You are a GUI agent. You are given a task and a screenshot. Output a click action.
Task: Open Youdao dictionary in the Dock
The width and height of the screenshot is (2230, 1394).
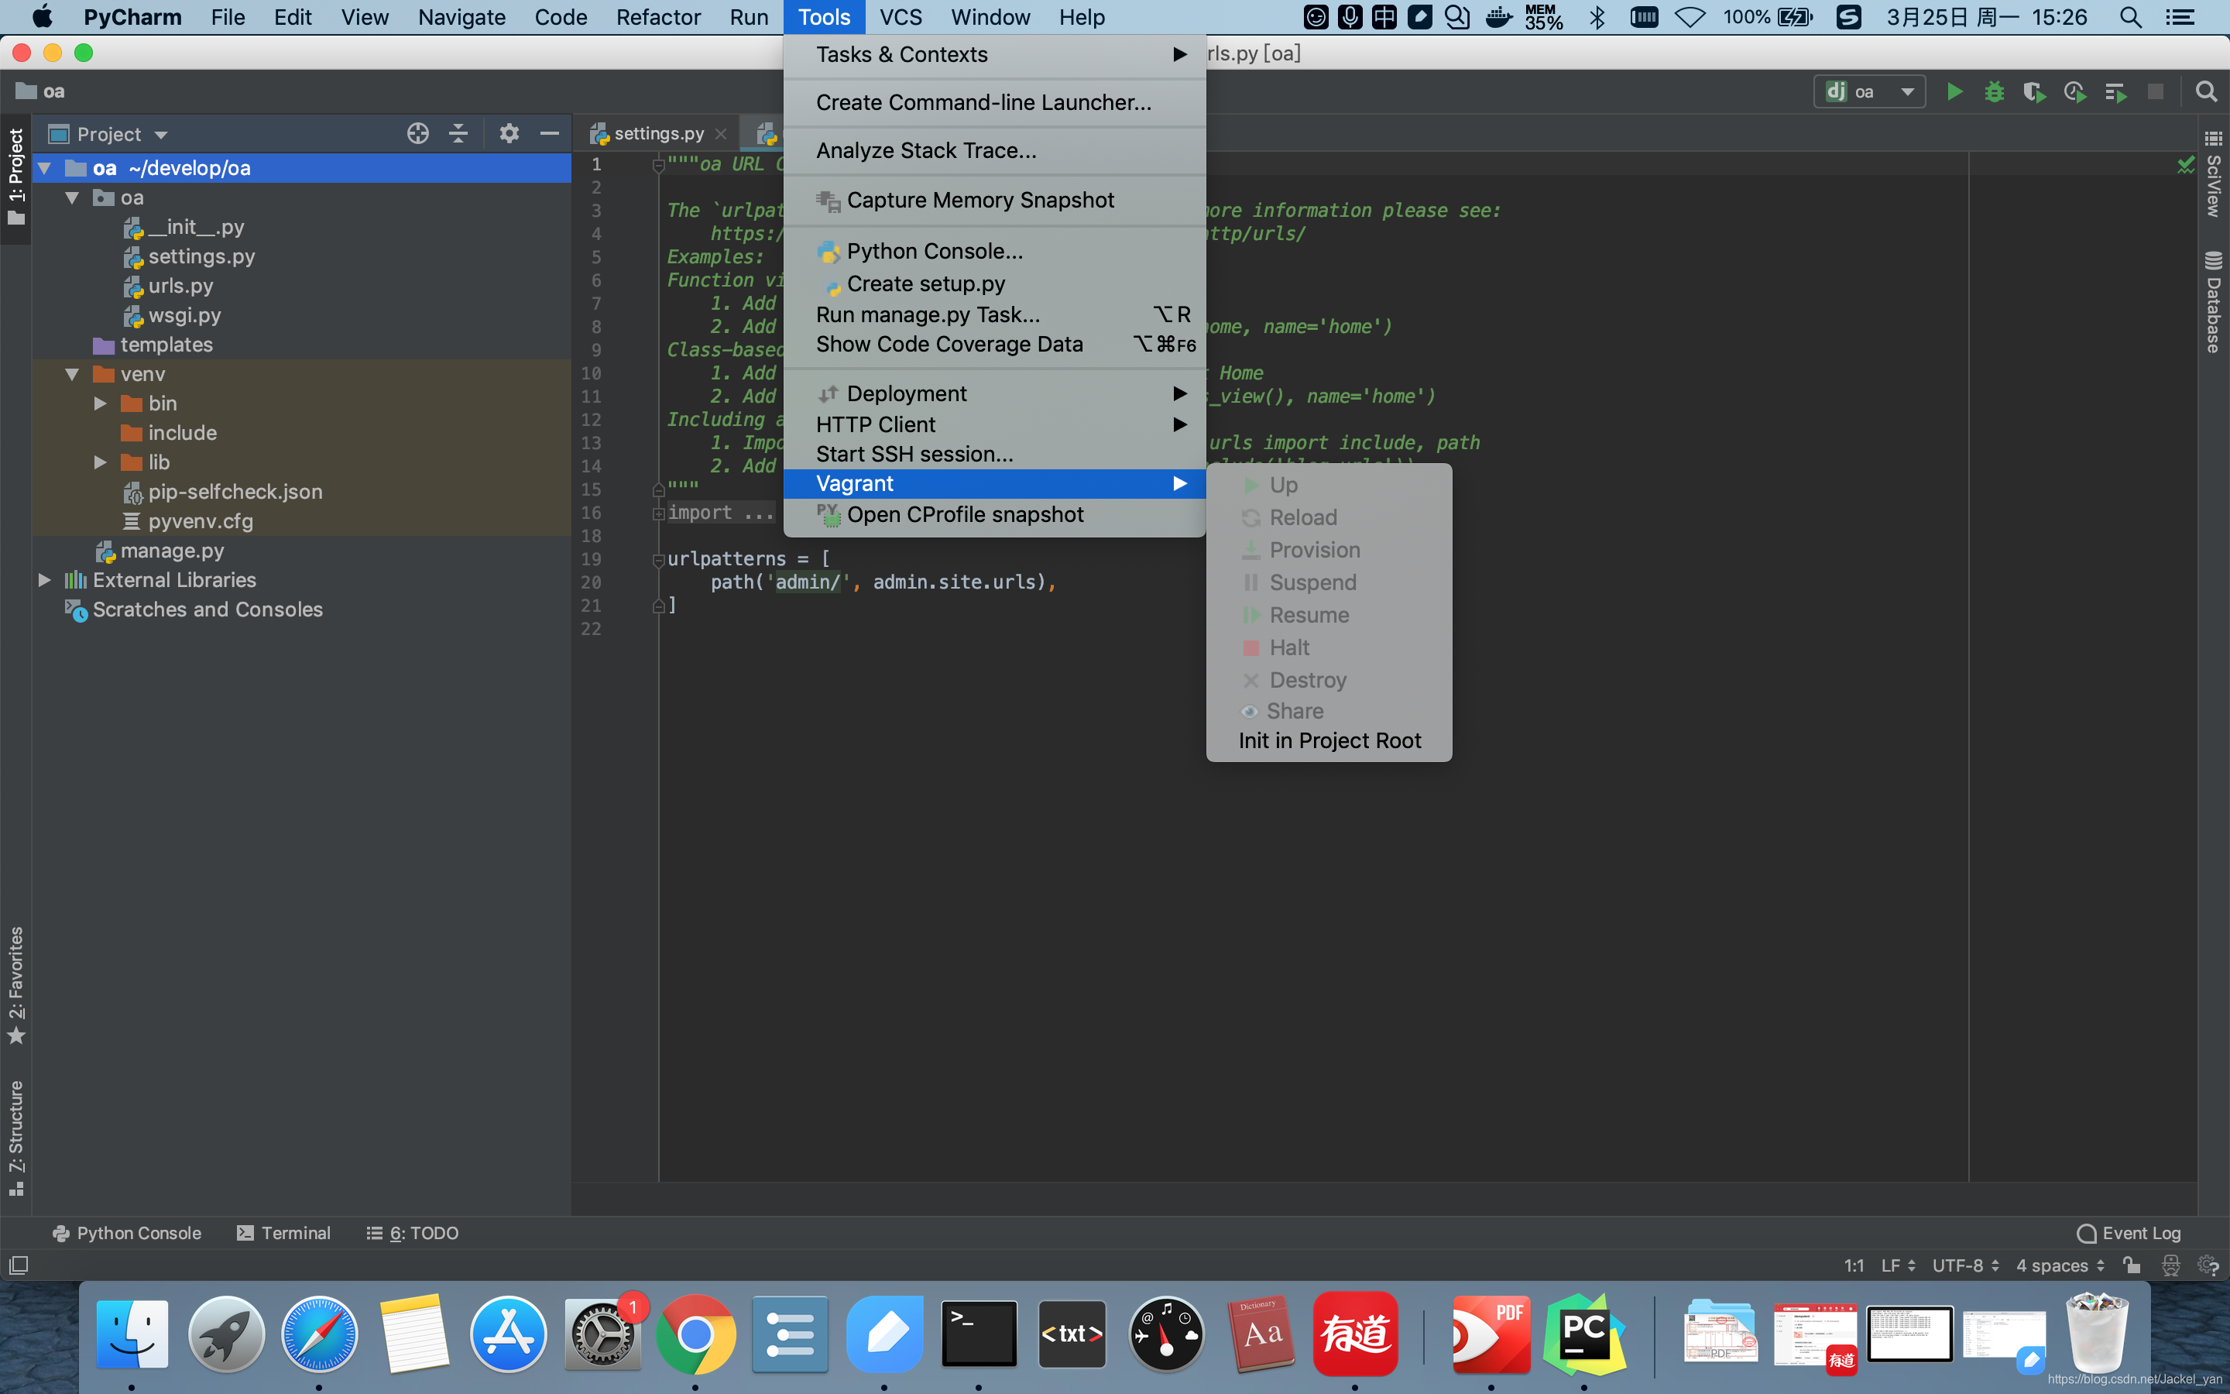tap(1354, 1333)
